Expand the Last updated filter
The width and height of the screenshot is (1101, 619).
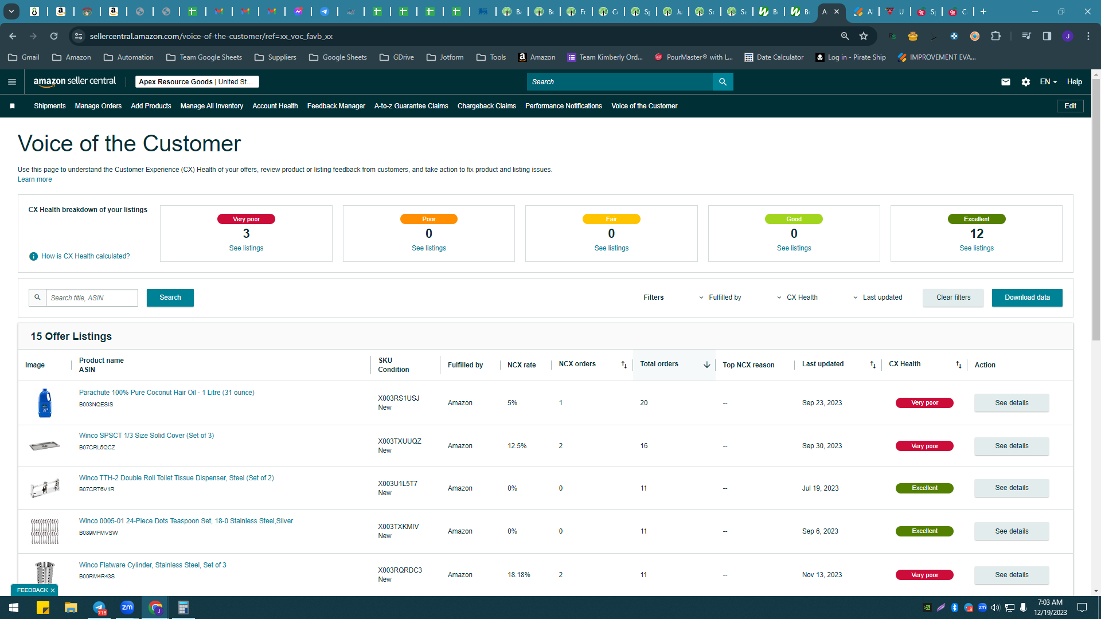877,297
